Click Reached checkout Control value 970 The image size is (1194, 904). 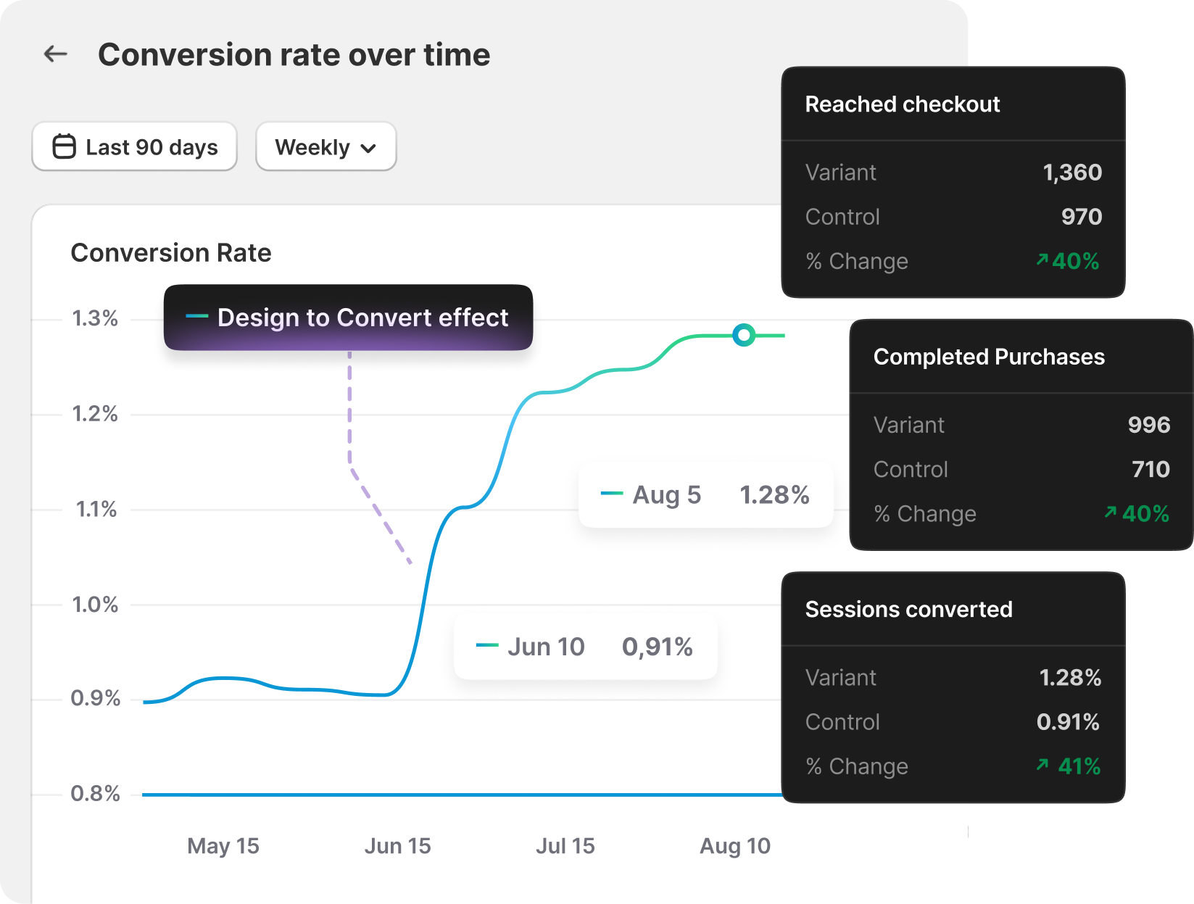tap(1082, 217)
